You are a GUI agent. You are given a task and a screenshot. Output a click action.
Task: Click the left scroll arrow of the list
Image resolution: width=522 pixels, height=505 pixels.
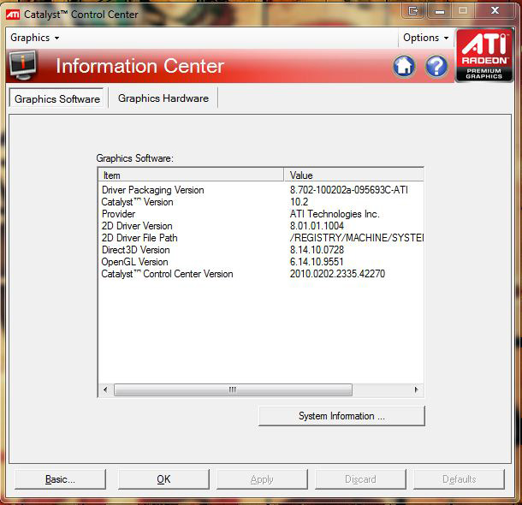coord(105,389)
